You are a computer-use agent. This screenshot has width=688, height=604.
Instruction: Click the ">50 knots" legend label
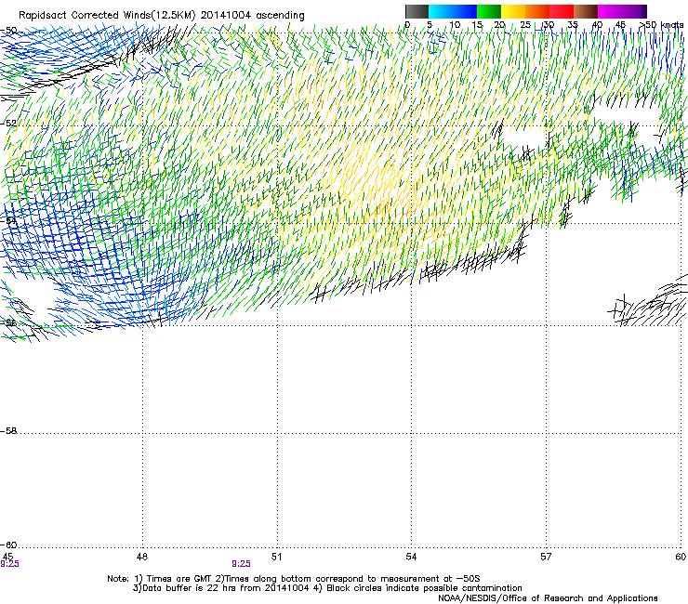coord(661,24)
